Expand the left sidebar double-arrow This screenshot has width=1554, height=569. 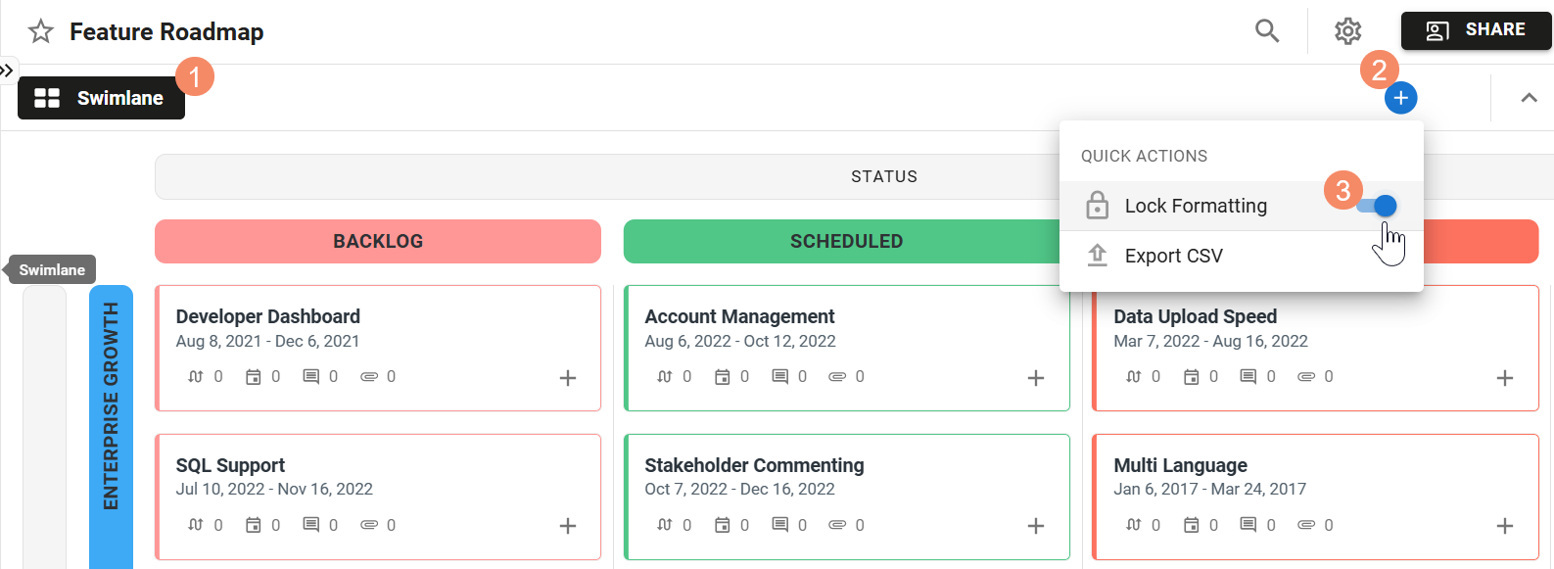tap(8, 71)
